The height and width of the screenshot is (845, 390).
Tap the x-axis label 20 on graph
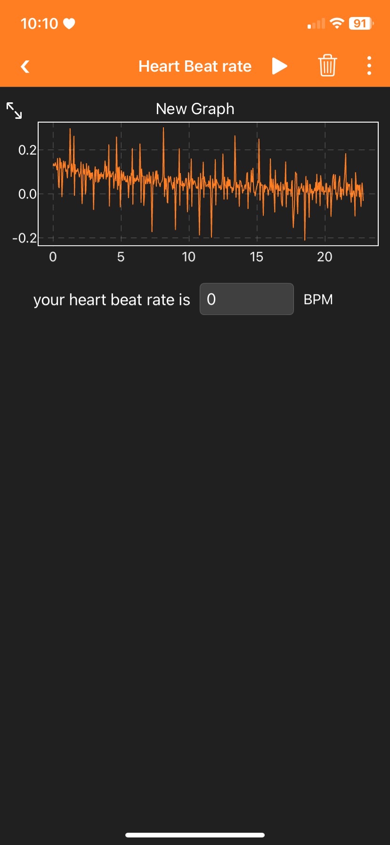tap(325, 257)
